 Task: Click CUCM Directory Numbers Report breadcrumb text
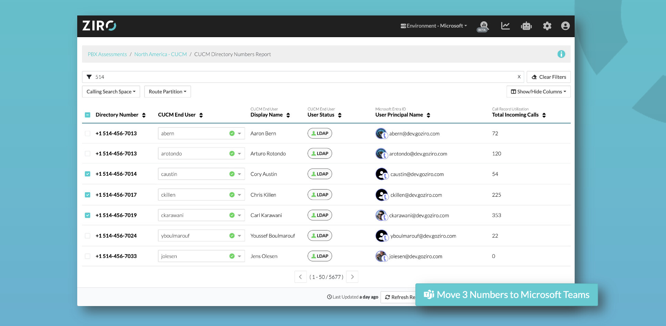pos(233,54)
